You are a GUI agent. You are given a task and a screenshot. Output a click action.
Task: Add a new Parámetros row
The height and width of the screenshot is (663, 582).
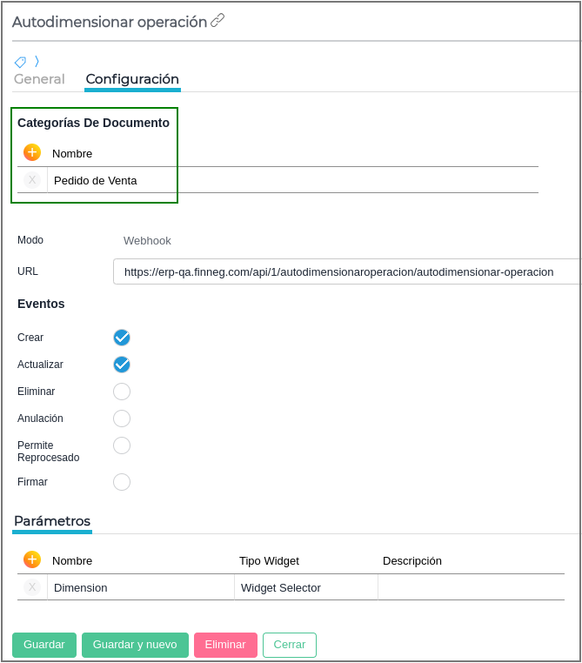click(x=32, y=559)
